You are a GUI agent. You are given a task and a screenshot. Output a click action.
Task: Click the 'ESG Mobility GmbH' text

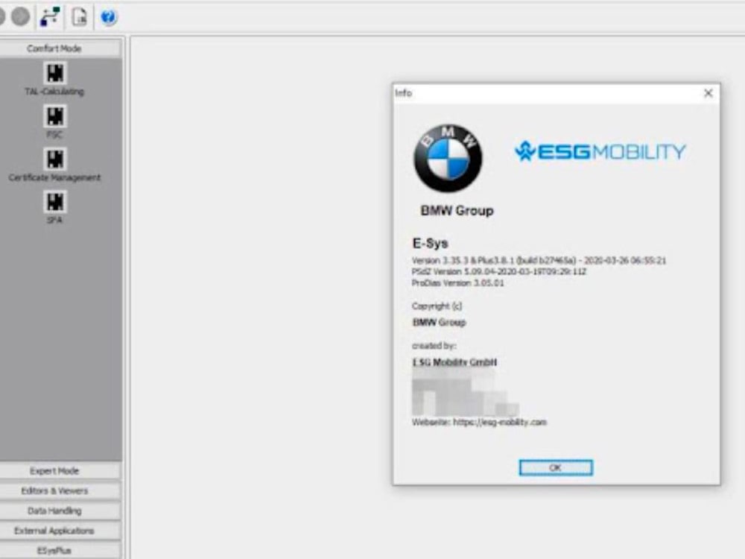tap(454, 362)
